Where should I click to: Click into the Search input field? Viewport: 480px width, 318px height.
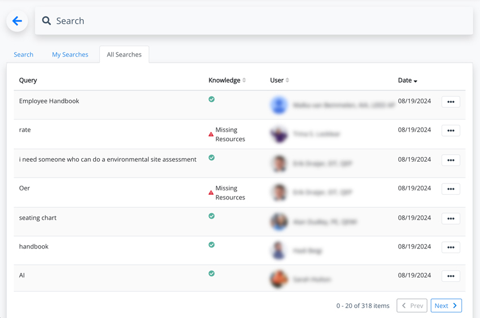point(254,21)
